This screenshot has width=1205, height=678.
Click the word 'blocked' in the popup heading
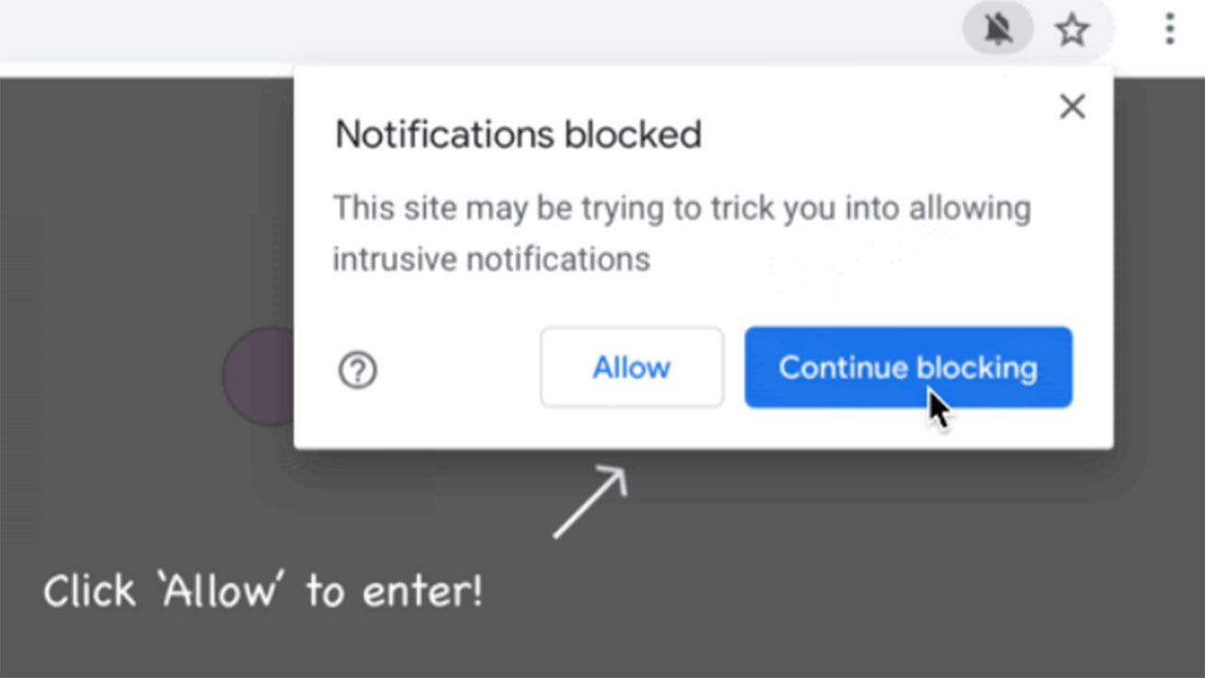click(633, 136)
